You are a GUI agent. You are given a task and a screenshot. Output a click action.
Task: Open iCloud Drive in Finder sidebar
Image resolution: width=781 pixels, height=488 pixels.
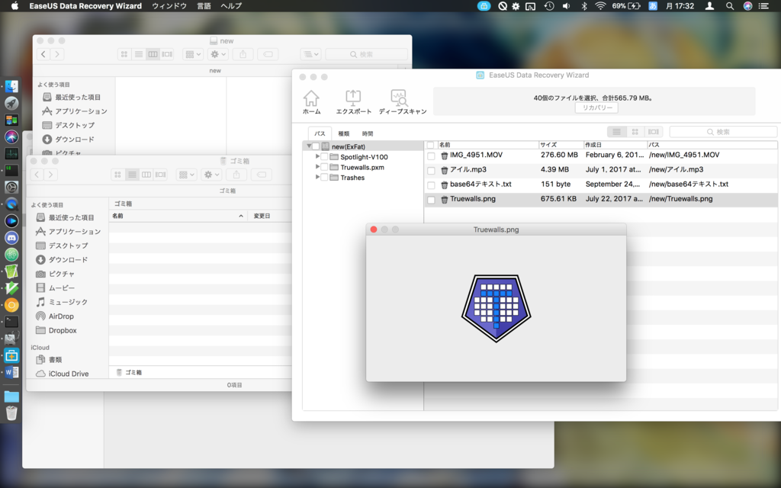coord(62,374)
